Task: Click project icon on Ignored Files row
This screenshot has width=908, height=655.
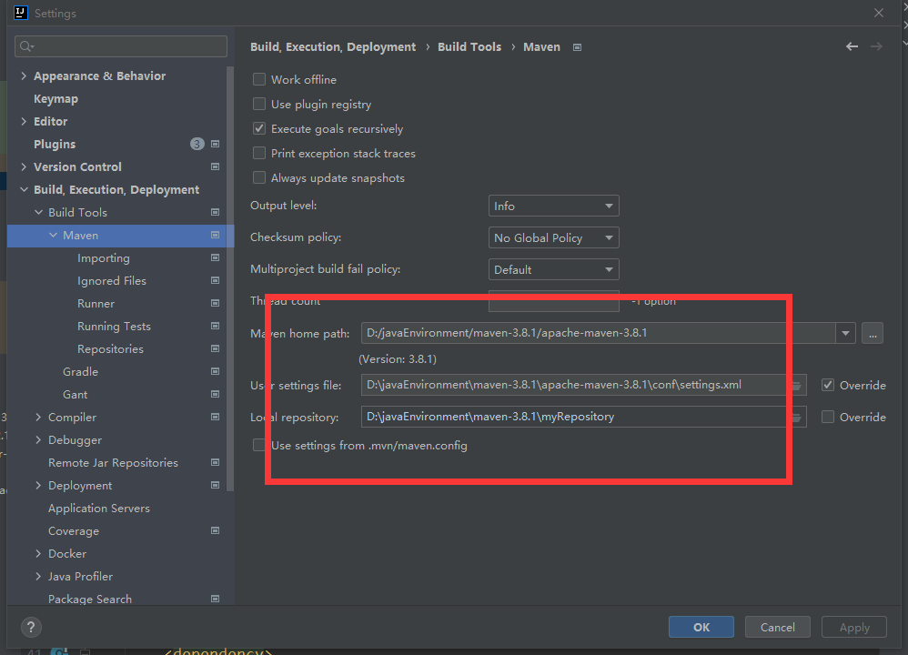Action: [x=215, y=281]
